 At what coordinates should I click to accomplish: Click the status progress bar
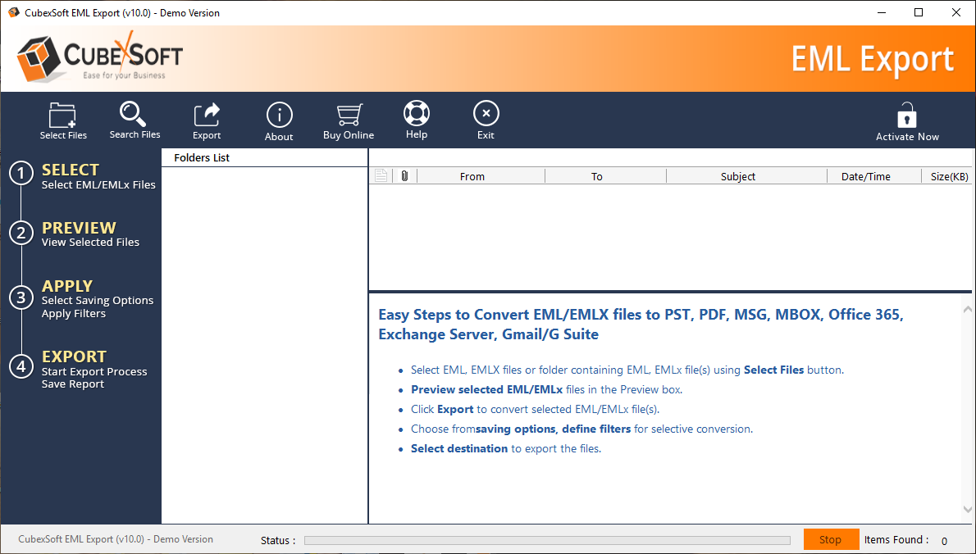[x=547, y=541]
